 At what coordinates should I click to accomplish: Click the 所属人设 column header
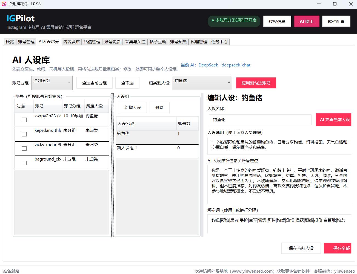point(96,106)
